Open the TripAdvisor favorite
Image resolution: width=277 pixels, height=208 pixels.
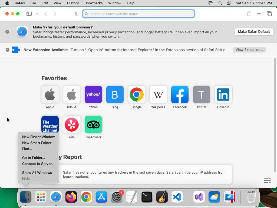(93, 125)
